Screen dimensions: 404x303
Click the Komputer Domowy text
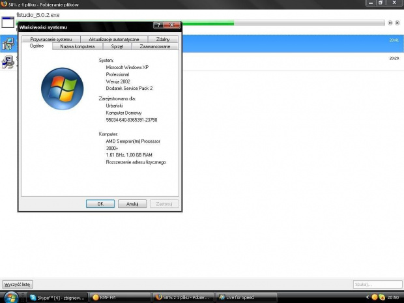pos(124,113)
